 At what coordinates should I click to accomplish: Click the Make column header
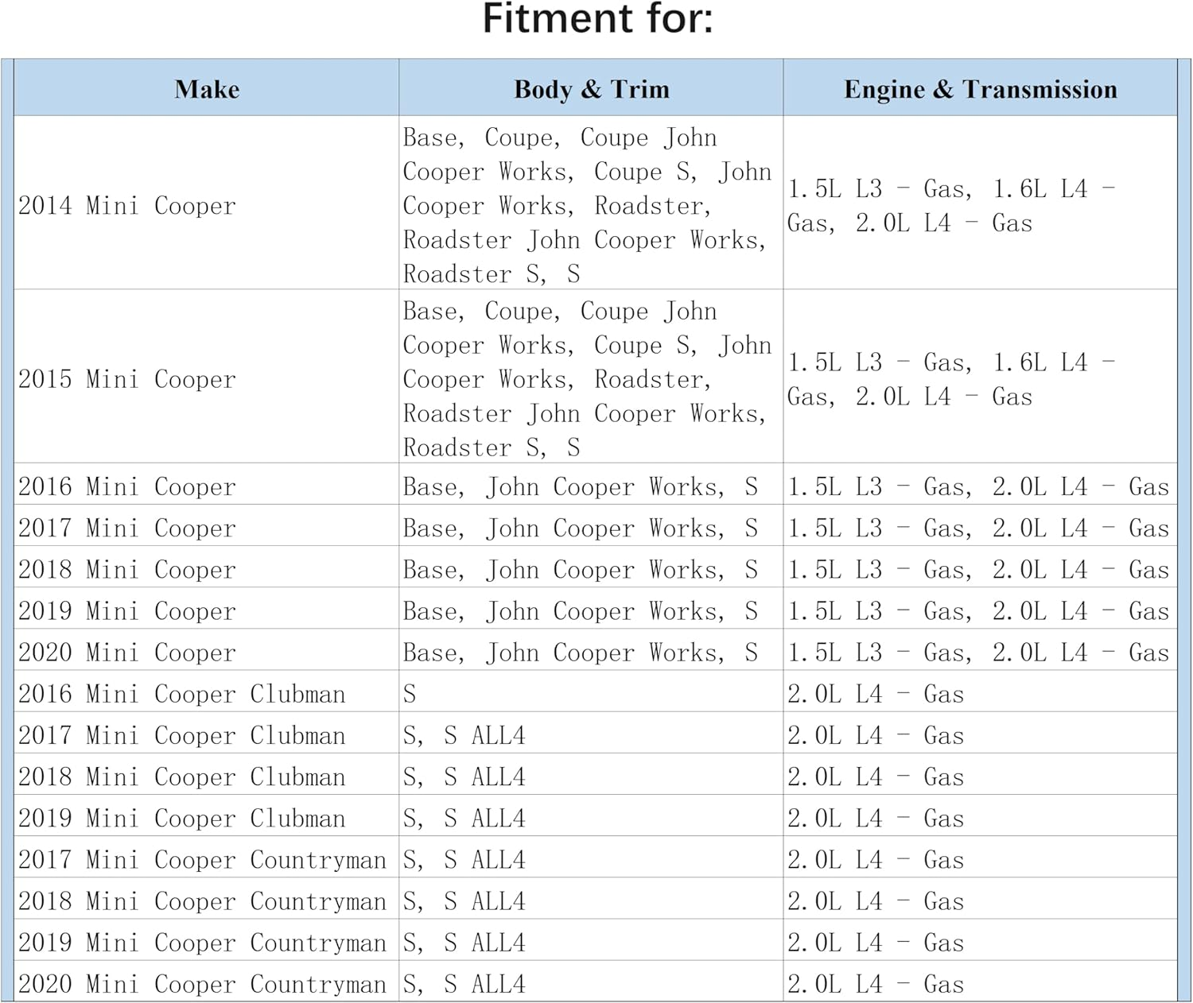(207, 89)
